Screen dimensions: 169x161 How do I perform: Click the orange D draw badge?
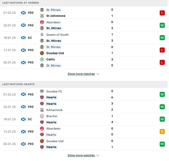162,131
